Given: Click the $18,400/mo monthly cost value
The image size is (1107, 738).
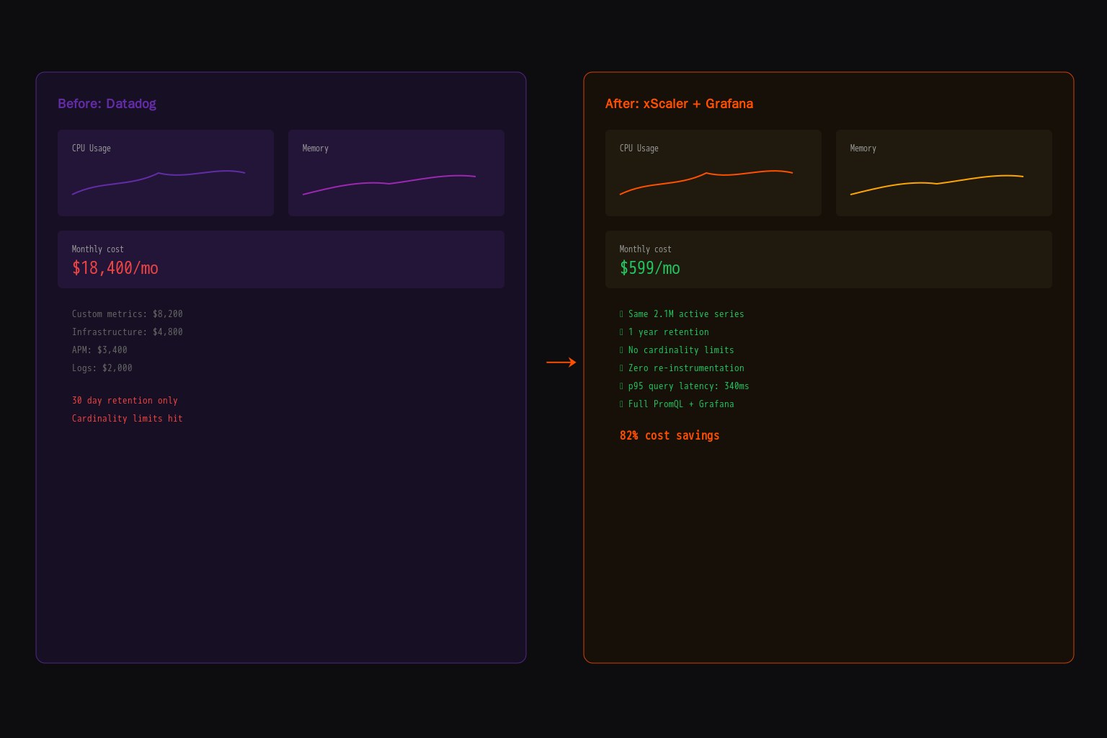Looking at the screenshot, I should (115, 268).
